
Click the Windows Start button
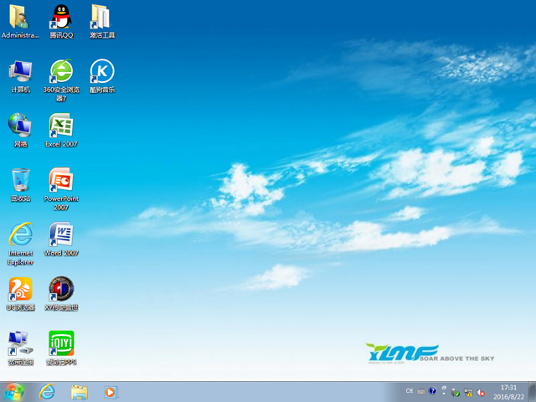pyautogui.click(x=14, y=391)
